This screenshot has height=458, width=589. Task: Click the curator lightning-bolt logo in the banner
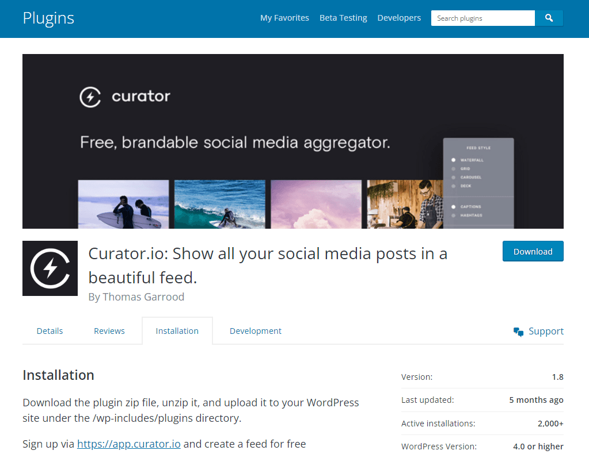[x=90, y=96]
